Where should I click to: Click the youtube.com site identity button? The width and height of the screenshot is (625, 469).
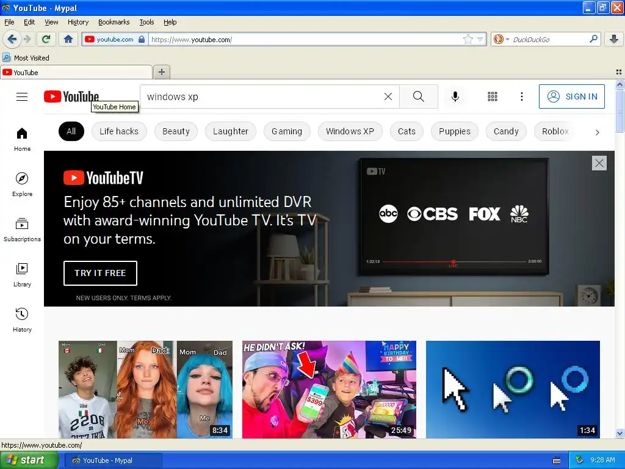(115, 39)
